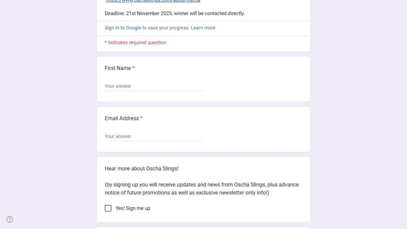Open the help question mark icon
This screenshot has height=229, width=407.
(x=10, y=219)
